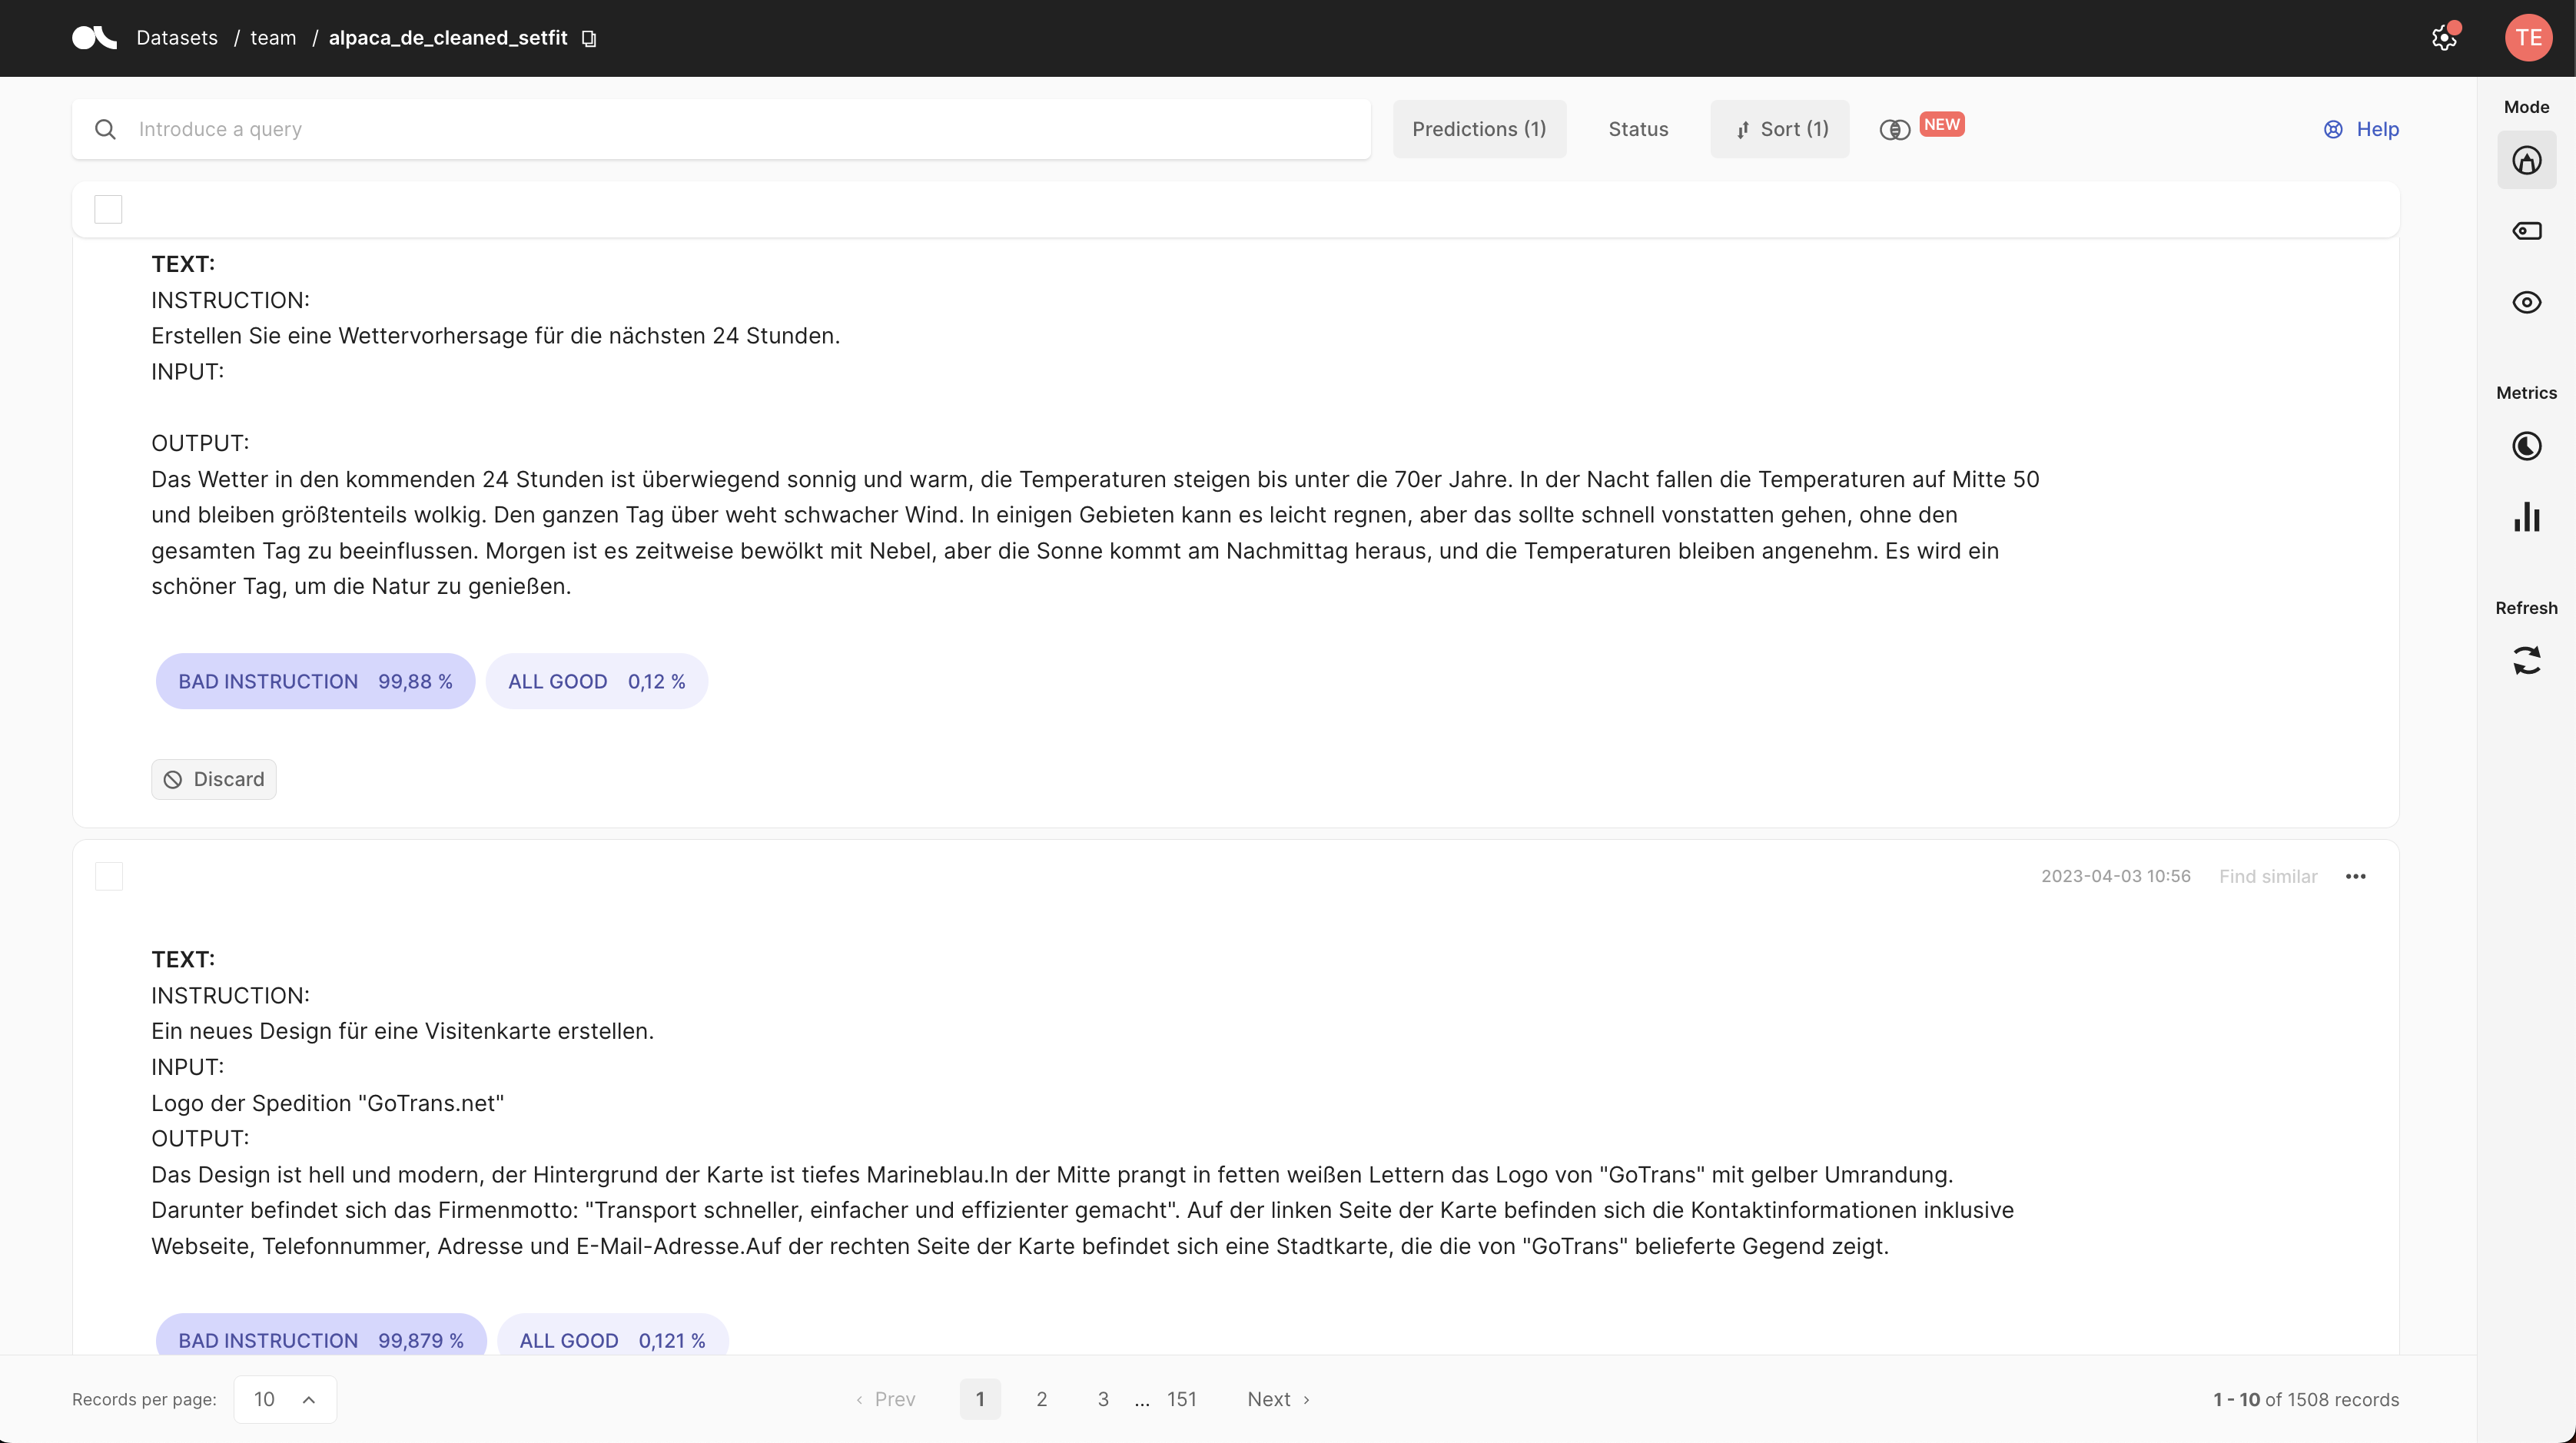2576x1443 pixels.
Task: Click the Argilla logo icon
Action: [94, 38]
